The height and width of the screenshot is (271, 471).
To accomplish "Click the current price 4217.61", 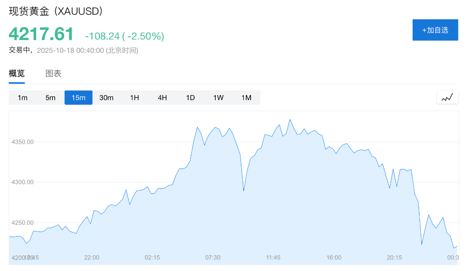I will pos(41,34).
